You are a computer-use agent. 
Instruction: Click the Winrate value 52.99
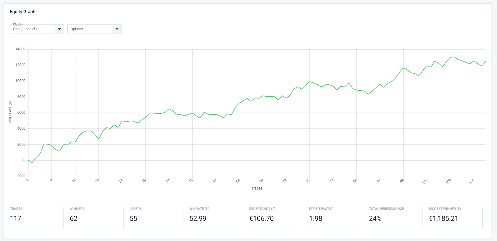[x=198, y=219]
